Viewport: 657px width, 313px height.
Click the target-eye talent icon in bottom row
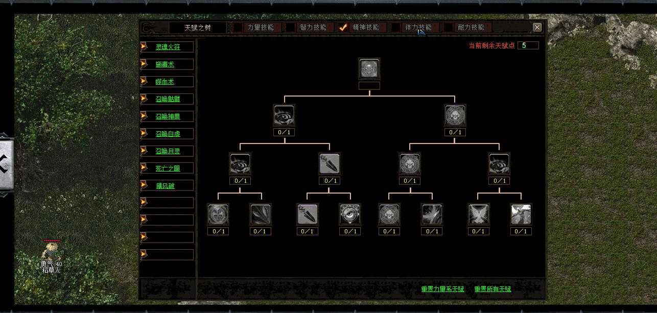[x=350, y=214]
